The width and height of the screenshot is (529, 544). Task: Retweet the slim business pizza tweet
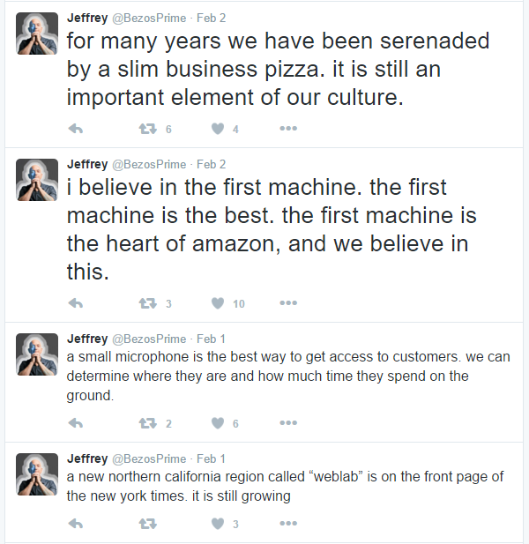(147, 129)
